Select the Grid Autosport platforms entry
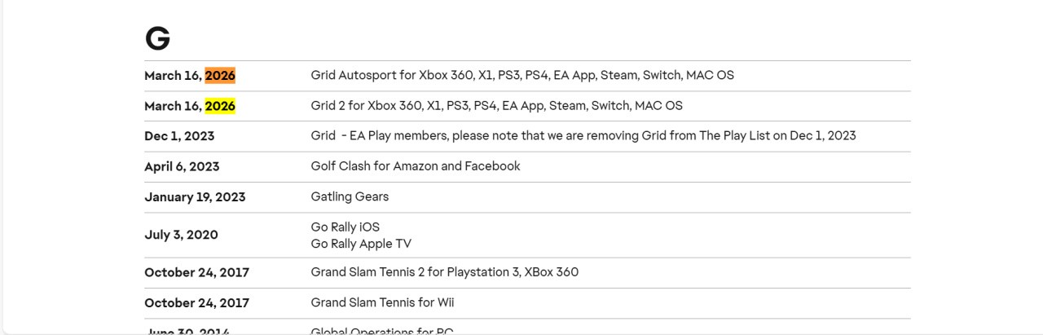This screenshot has width=1043, height=335. pos(521,75)
